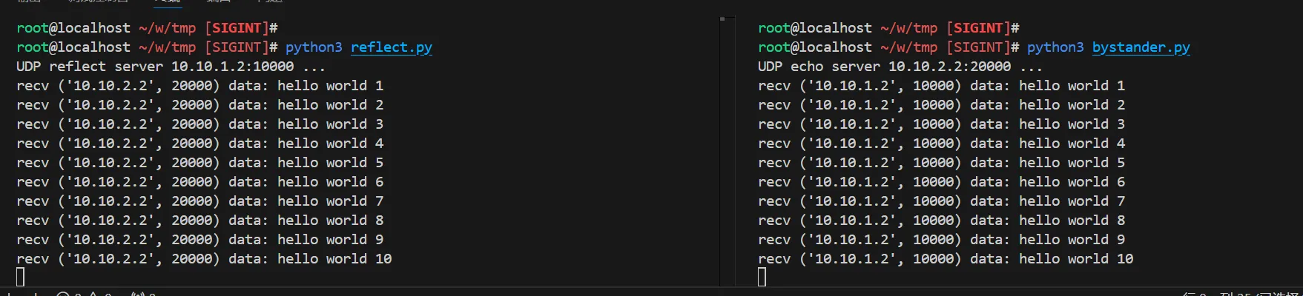Open the bystander.py file link
Screen dimensions: 1303x296
coord(1141,47)
